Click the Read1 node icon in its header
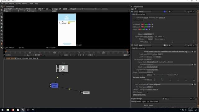The width and height of the screenshot is (199, 112). [x=132, y=45]
